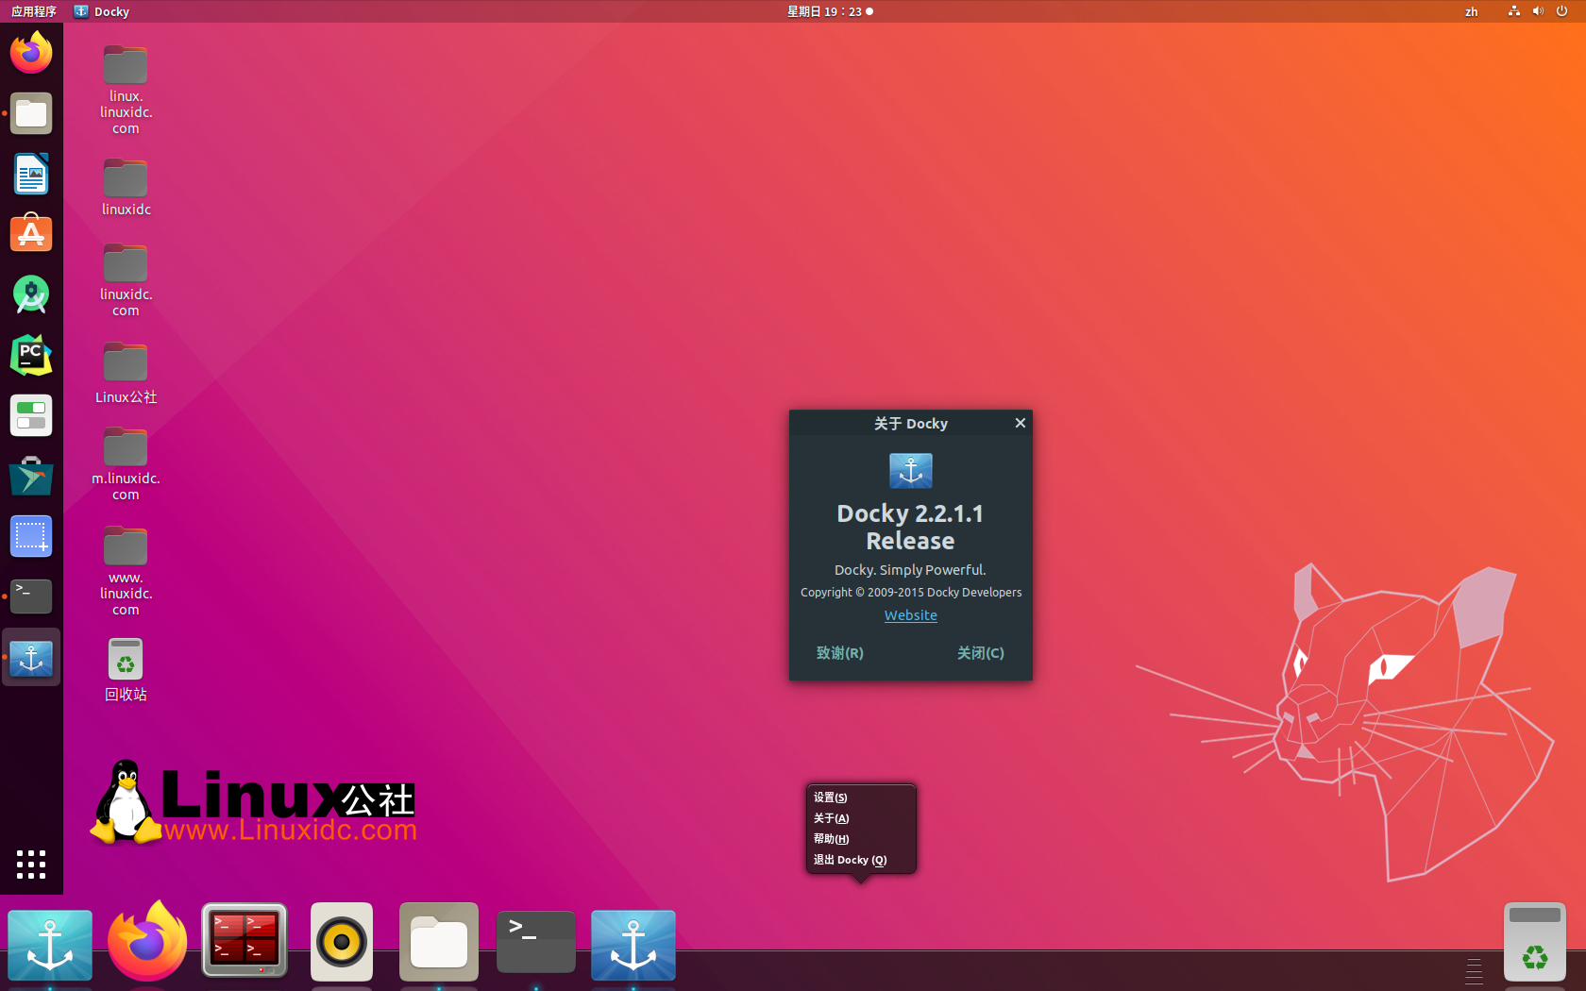Open the file manager icon in Docky

click(438, 941)
